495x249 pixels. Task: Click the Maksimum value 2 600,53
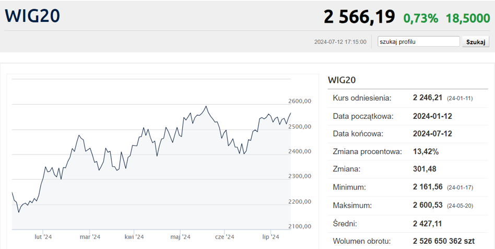click(427, 205)
